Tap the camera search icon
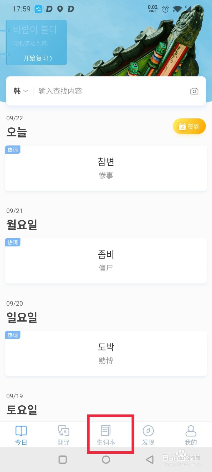This screenshot has height=472, width=212. point(194,91)
